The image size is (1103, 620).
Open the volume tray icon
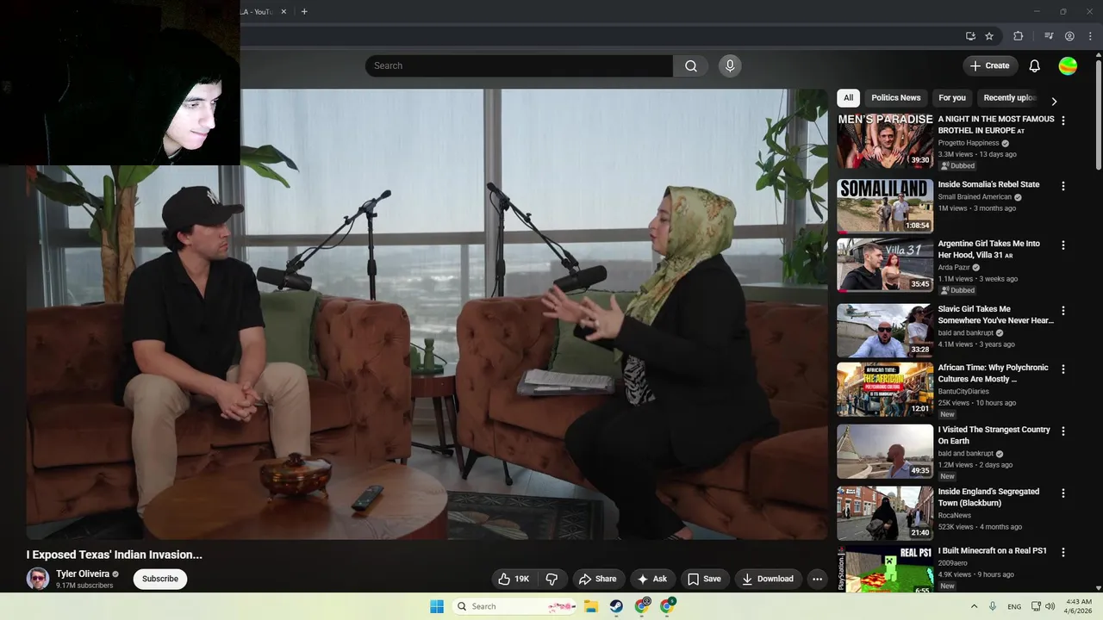pyautogui.click(x=1050, y=606)
